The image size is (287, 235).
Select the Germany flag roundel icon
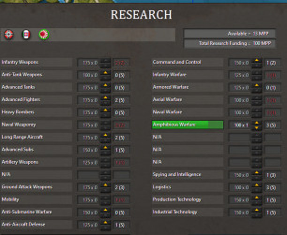tap(8, 34)
